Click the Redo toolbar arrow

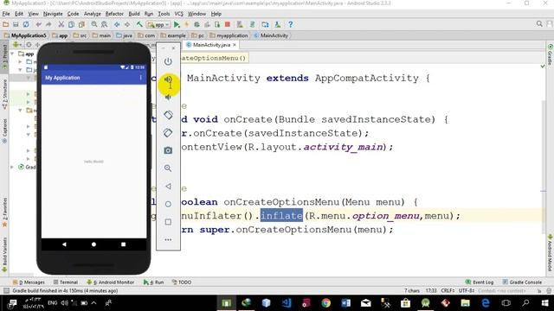[48, 24]
